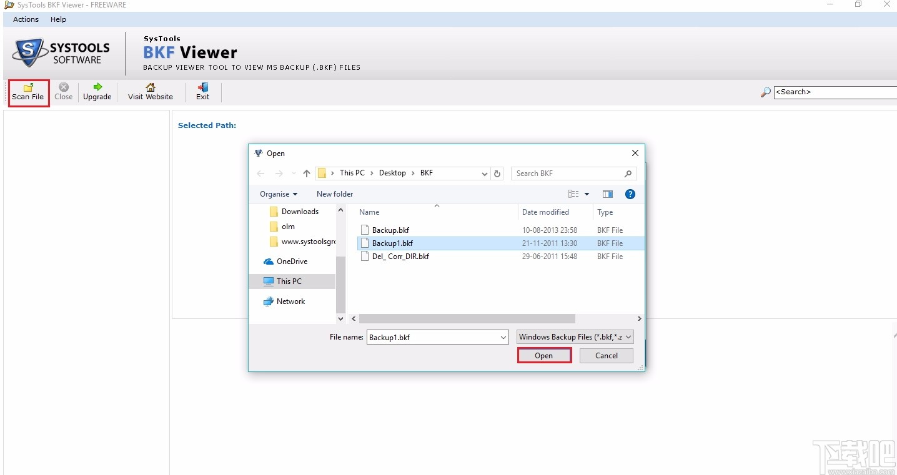Open the Help menu
The height and width of the screenshot is (475, 897).
point(58,19)
